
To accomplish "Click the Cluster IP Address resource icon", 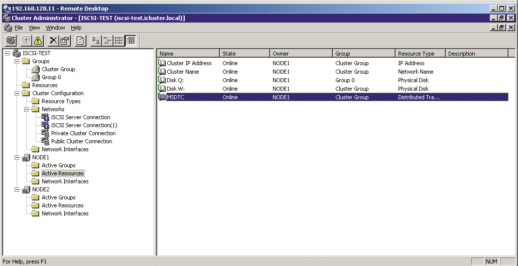I will (162, 63).
